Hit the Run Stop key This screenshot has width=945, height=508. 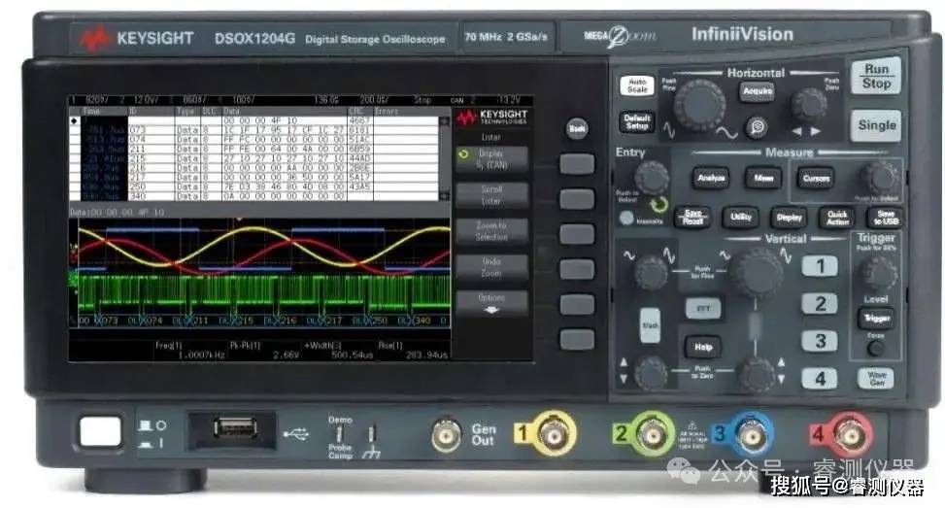point(876,76)
